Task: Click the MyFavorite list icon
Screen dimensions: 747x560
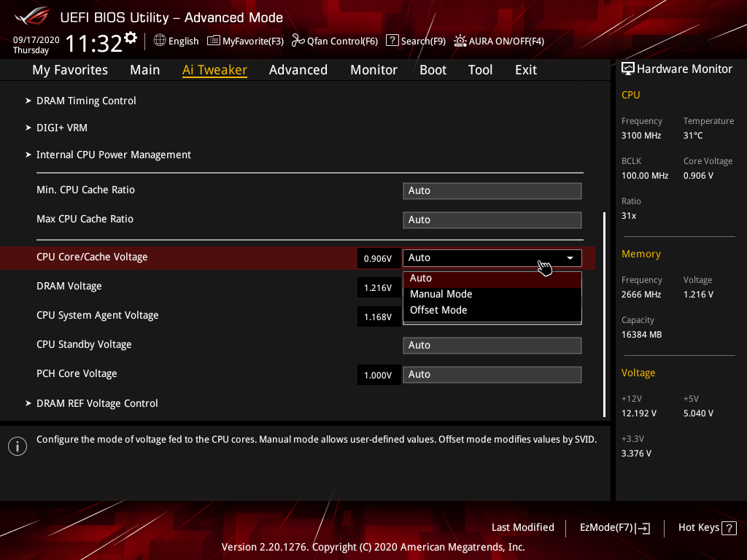Action: (x=214, y=41)
